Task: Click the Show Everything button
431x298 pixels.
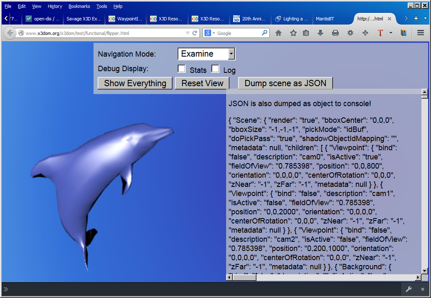Action: 135,83
